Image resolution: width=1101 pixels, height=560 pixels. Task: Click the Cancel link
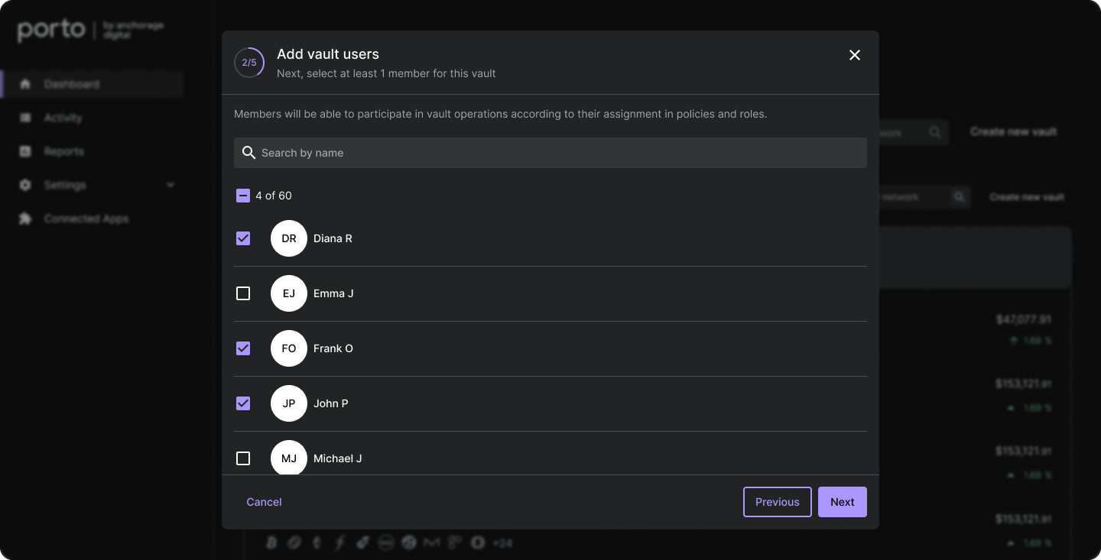point(264,502)
